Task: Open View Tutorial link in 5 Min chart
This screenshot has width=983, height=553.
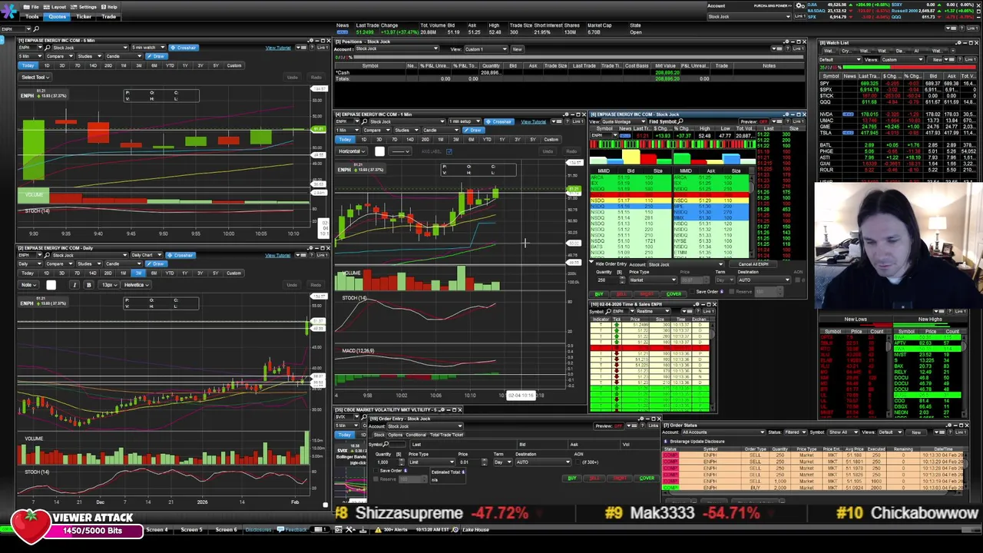Action: [278, 48]
